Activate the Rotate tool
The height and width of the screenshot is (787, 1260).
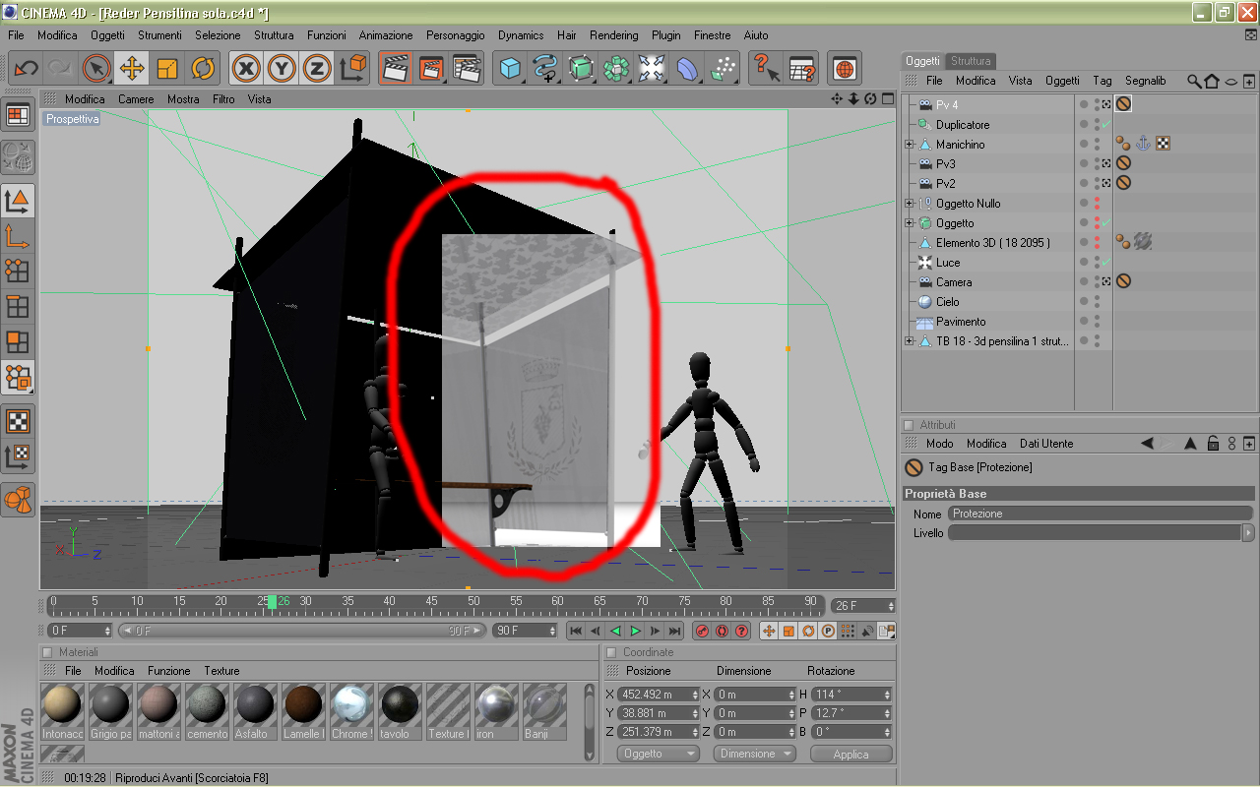(203, 69)
